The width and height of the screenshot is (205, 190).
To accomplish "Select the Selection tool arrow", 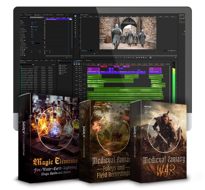I will click(x=76, y=16).
